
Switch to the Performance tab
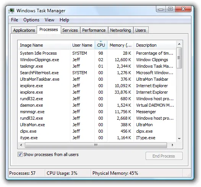[94, 30]
